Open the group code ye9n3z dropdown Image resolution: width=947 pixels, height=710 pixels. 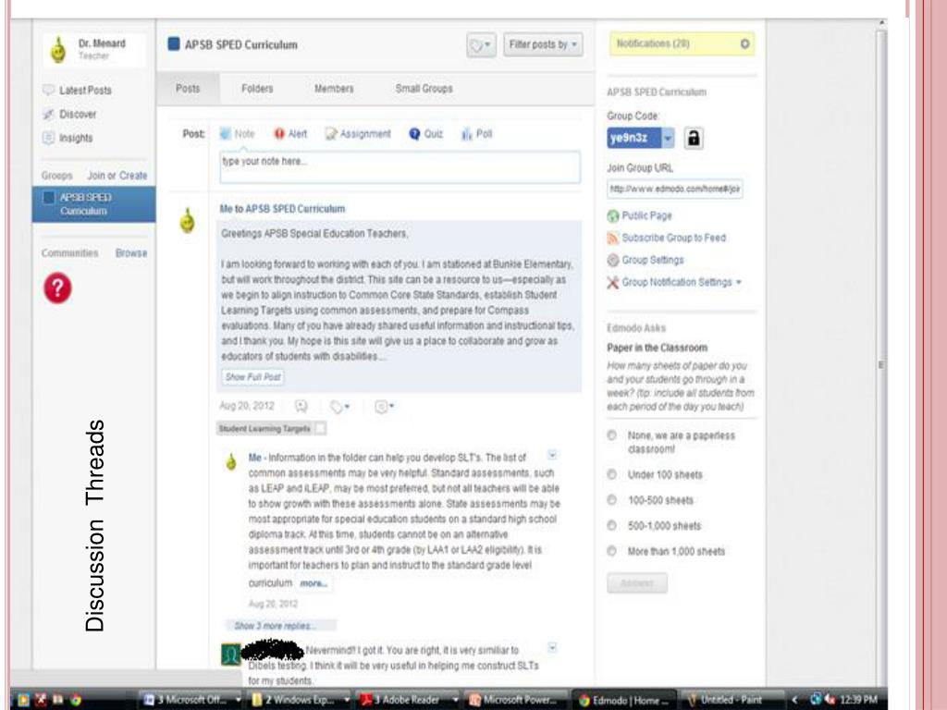(x=668, y=139)
